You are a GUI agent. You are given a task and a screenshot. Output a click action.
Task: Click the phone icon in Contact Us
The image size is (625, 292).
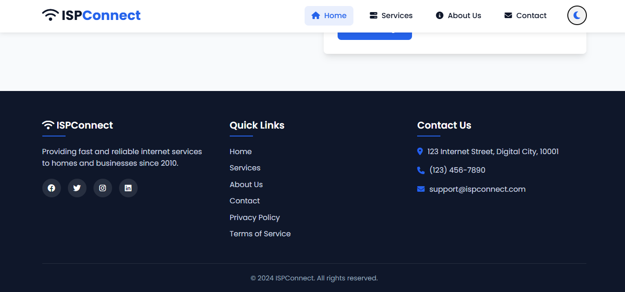click(421, 170)
